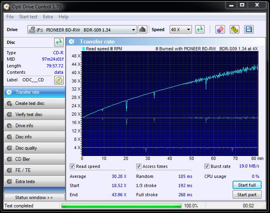
Task: Click the refresh speed icon next to 40 X
Action: pyautogui.click(x=200, y=30)
